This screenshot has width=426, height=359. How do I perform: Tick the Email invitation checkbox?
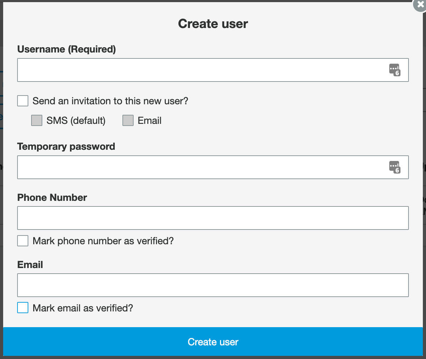128,120
